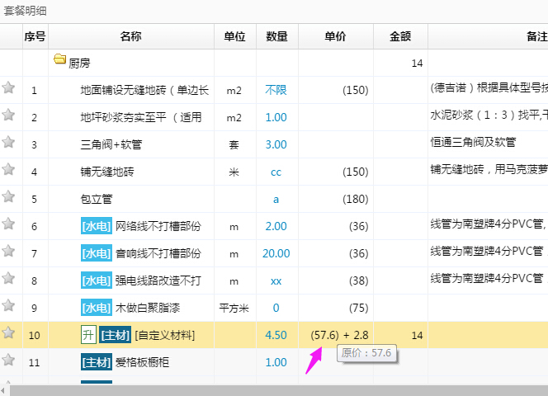Click the 数量 column header
The width and height of the screenshot is (548, 396).
point(276,36)
